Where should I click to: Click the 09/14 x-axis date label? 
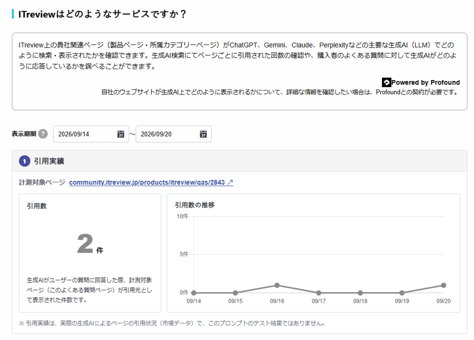tap(194, 301)
